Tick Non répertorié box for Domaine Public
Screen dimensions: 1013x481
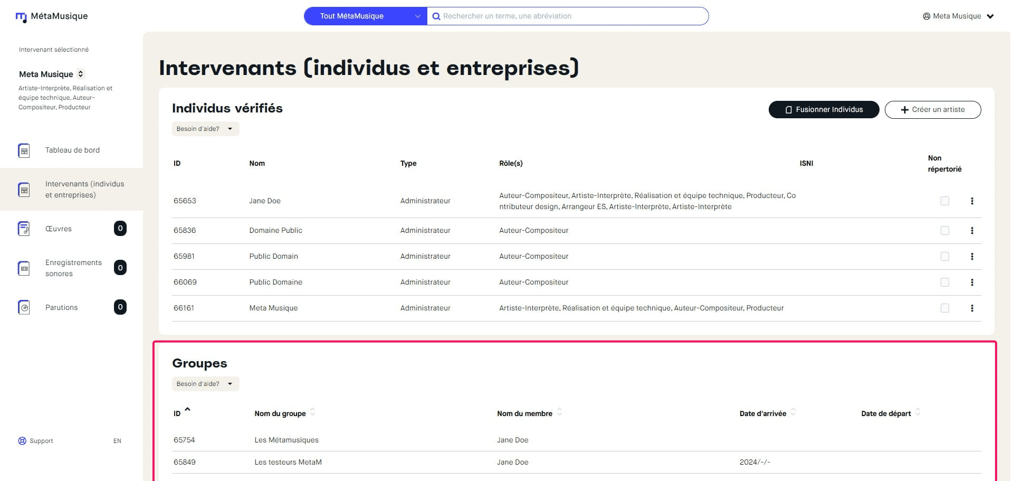coord(944,231)
